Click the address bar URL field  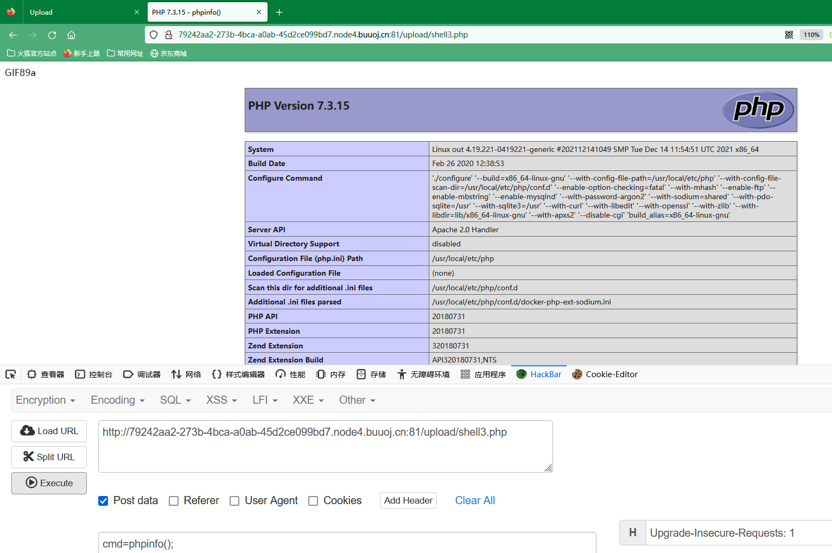point(461,35)
